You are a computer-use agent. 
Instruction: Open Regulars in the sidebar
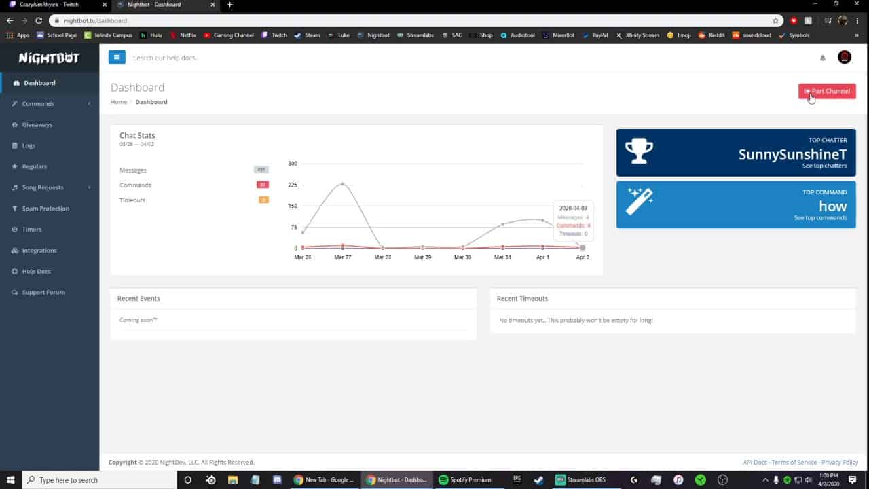pyautogui.click(x=50, y=166)
